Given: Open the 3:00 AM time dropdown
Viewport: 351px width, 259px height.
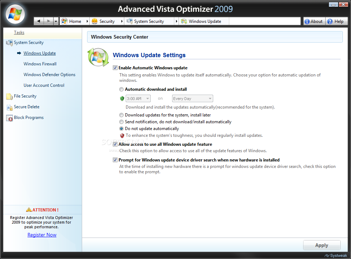Looking at the screenshot, I should [138, 98].
